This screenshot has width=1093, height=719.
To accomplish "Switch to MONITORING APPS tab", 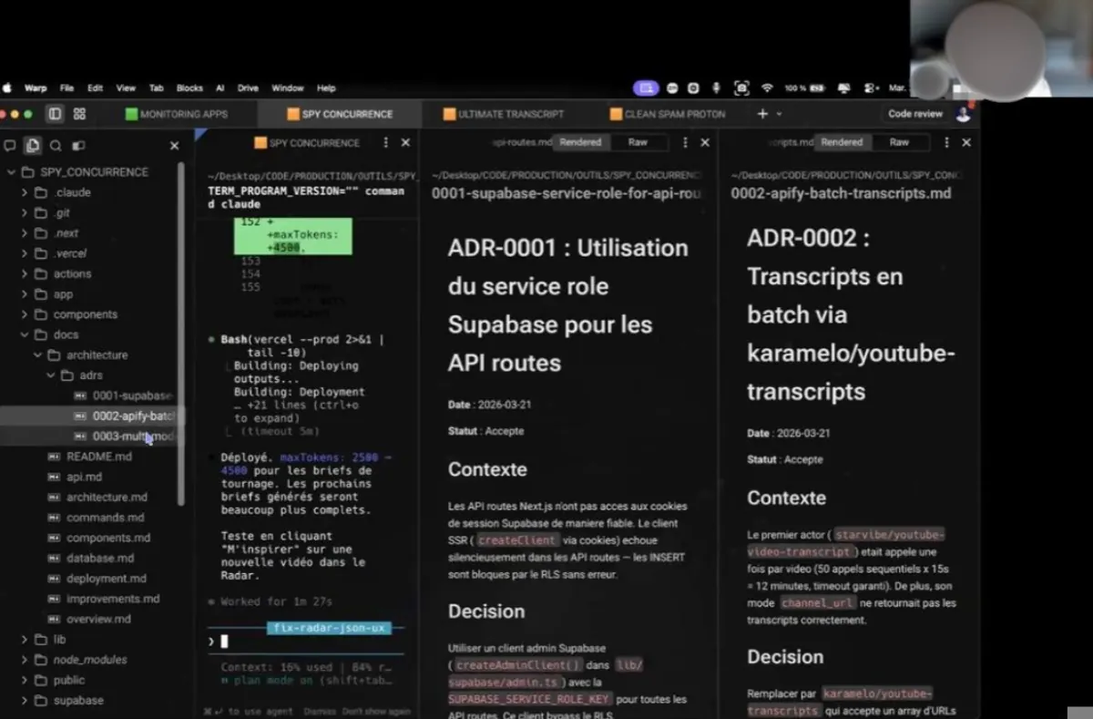I will pos(177,114).
